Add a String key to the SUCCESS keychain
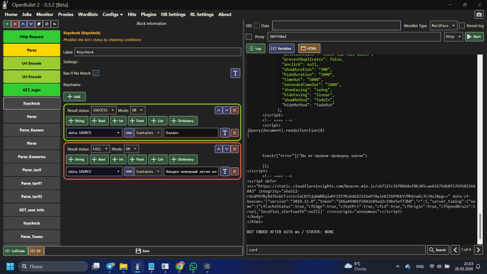 click(77, 121)
